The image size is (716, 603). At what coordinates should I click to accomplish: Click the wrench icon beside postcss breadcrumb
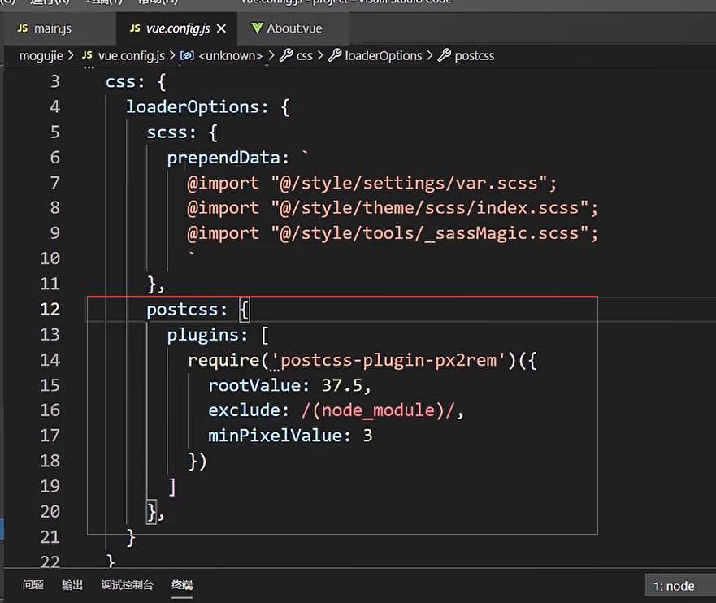click(x=444, y=55)
